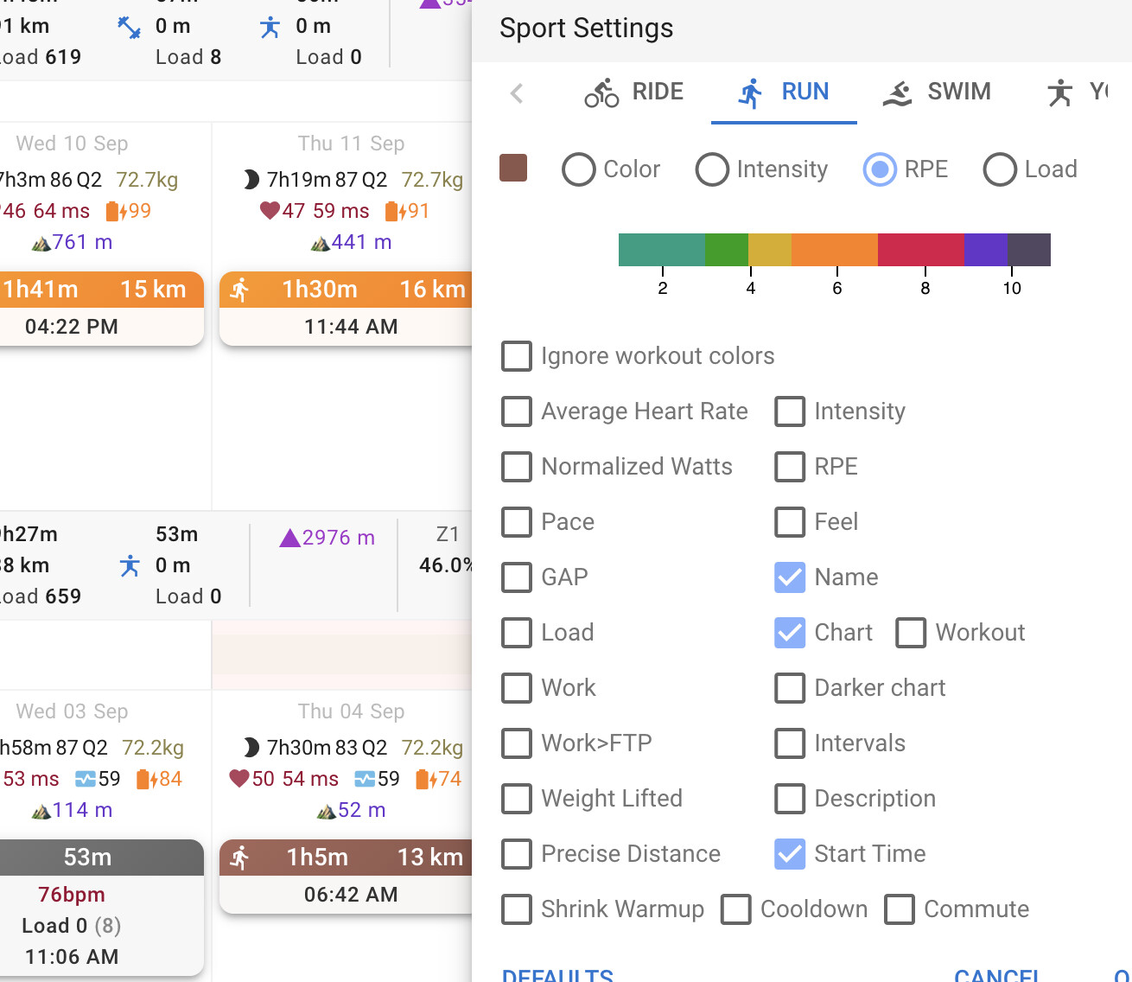Click the heart icon on Thu 11 Sep
This screenshot has height=982, width=1132.
pos(270,210)
